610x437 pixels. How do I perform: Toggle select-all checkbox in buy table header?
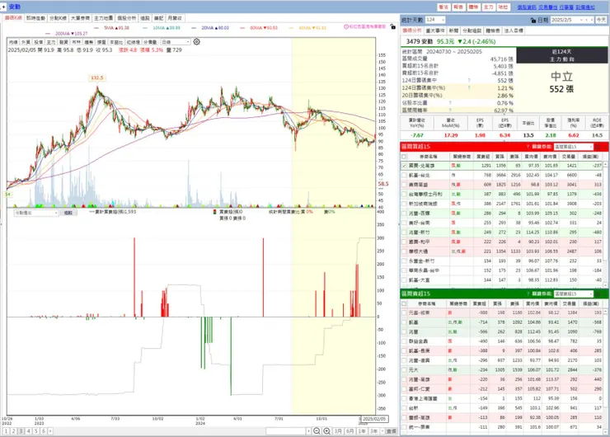point(404,157)
